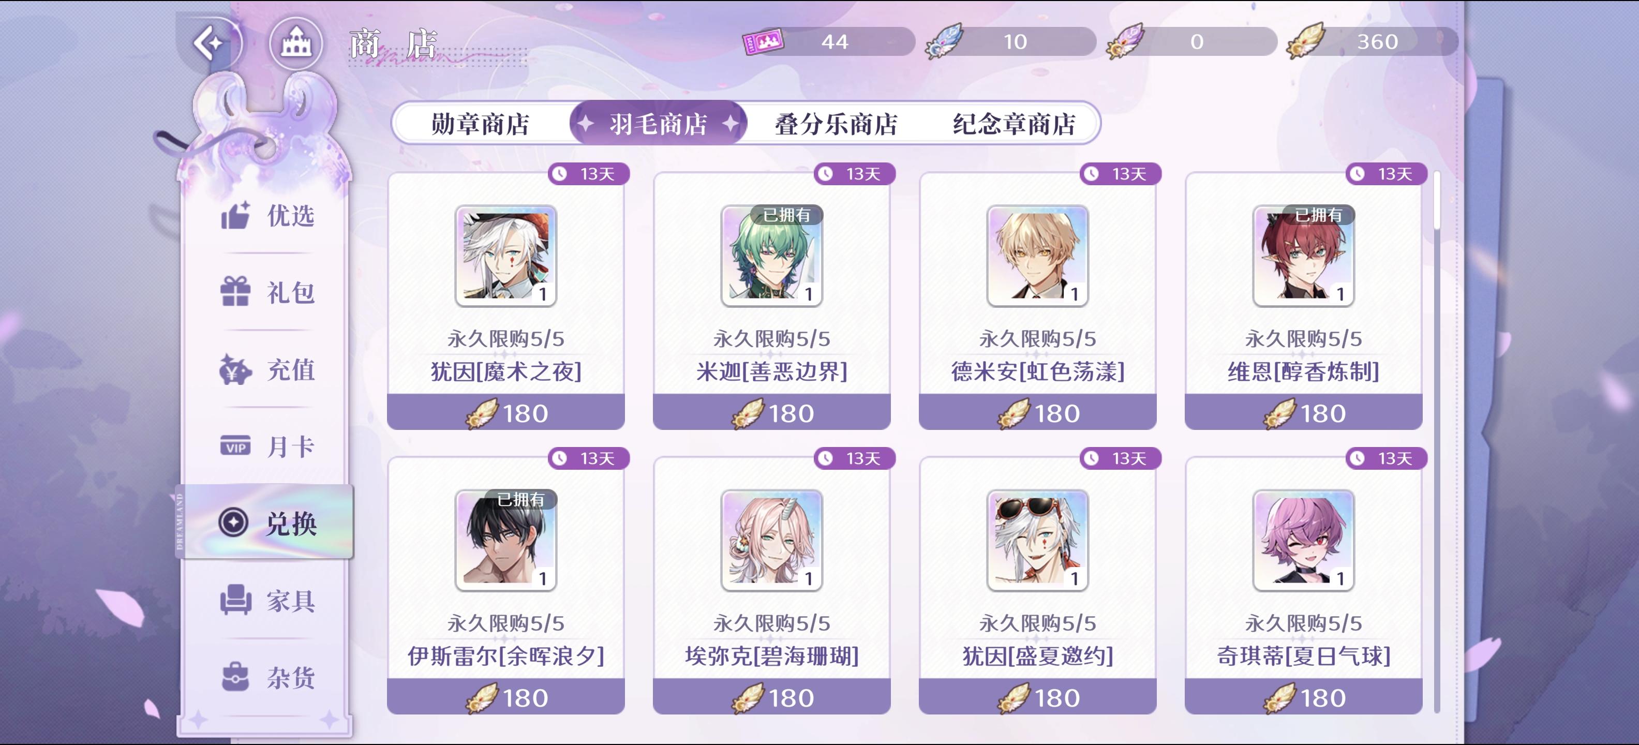Open the 月卡 VIP card section

coord(267,446)
